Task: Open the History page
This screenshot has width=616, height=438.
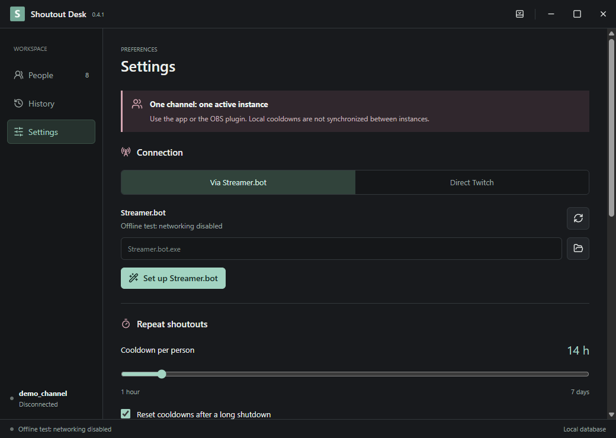Action: (51, 103)
